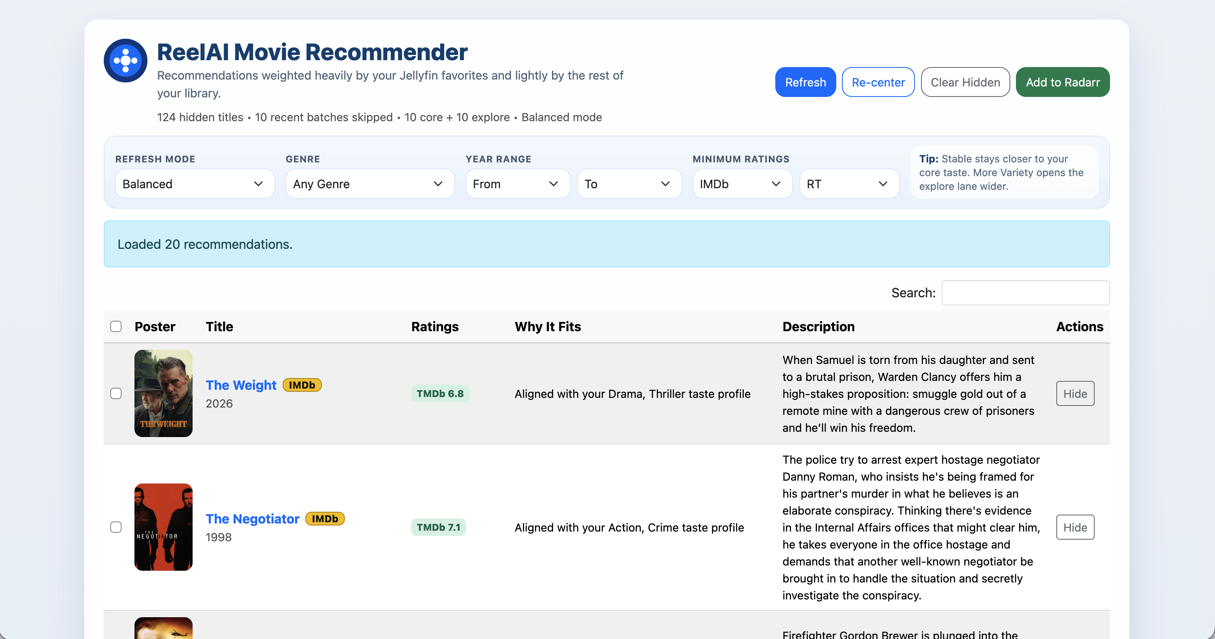This screenshot has height=639, width=1215.
Task: Click the TMDb 7.1 rating badge
Action: (x=438, y=527)
